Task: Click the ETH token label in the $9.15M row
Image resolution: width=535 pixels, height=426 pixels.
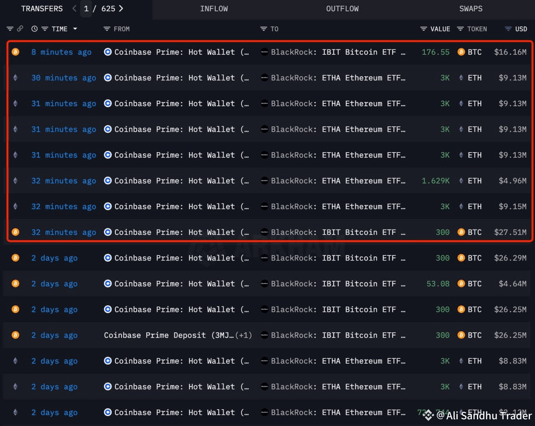Action: point(475,207)
